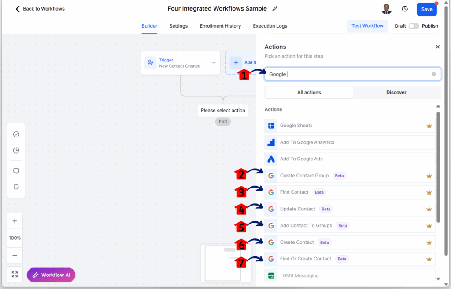The height and width of the screenshot is (289, 451).
Task: Click the Test Workflow button
Action: pyautogui.click(x=367, y=26)
